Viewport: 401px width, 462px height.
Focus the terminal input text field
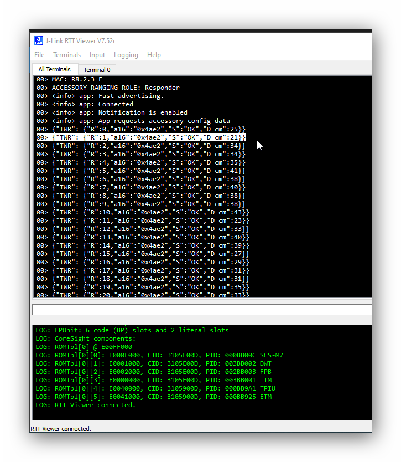pos(202,310)
